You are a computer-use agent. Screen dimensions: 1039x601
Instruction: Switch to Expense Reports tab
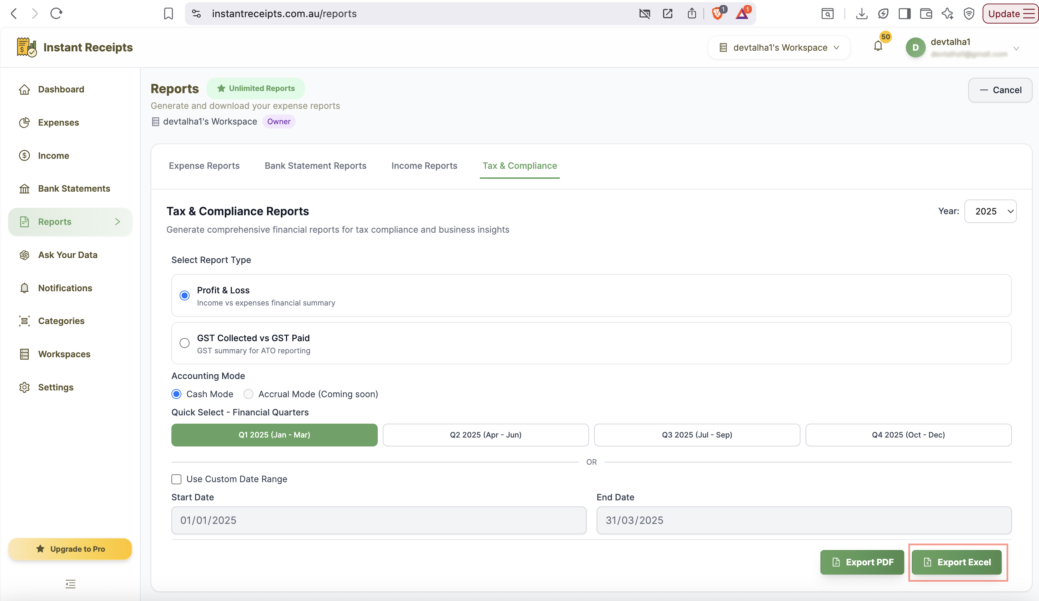(x=204, y=166)
